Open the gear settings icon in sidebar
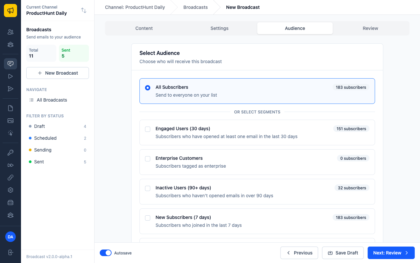This screenshot has width=420, height=263. [x=10, y=190]
